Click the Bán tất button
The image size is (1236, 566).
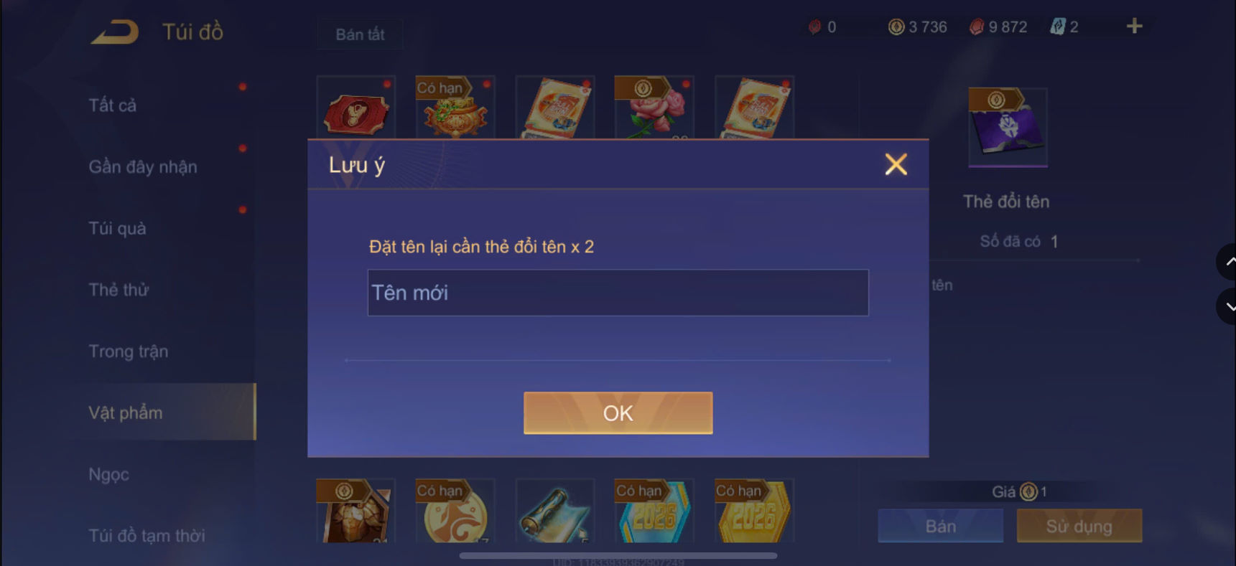pyautogui.click(x=360, y=34)
